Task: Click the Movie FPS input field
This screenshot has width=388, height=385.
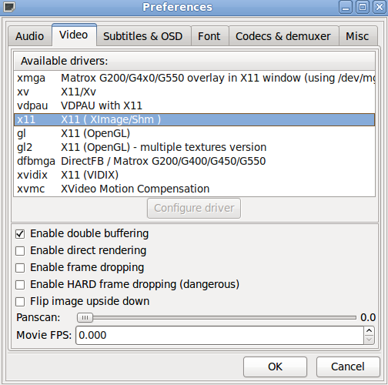Action: pos(220,335)
